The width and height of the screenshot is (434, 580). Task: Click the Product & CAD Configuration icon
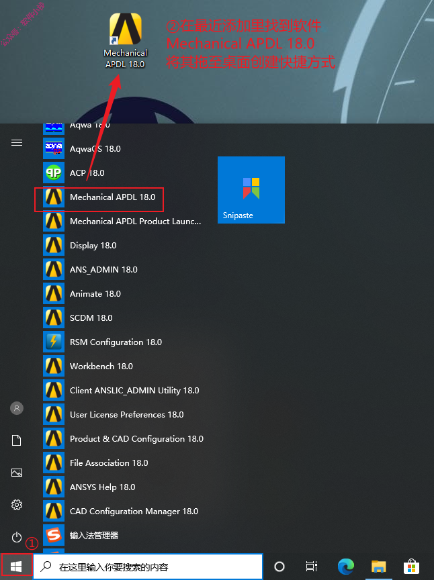pos(54,439)
